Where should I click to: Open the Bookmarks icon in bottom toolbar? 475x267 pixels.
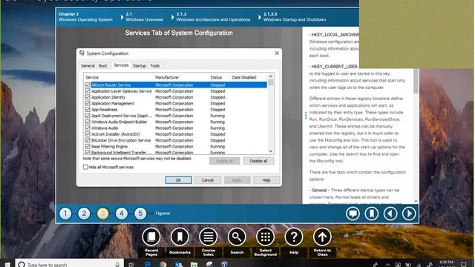(x=180, y=237)
